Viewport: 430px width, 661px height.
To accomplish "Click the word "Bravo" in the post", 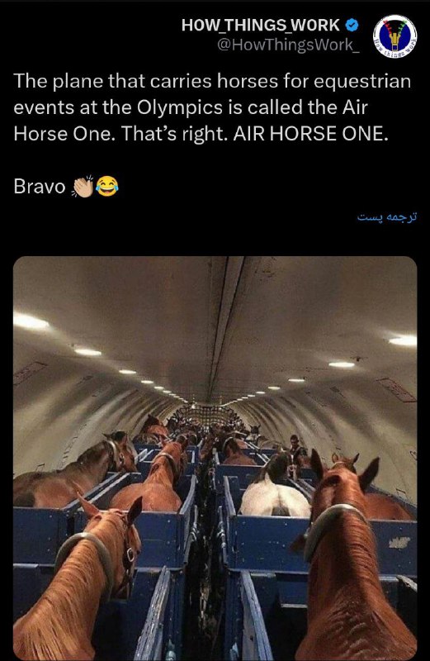I will pyautogui.click(x=40, y=187).
